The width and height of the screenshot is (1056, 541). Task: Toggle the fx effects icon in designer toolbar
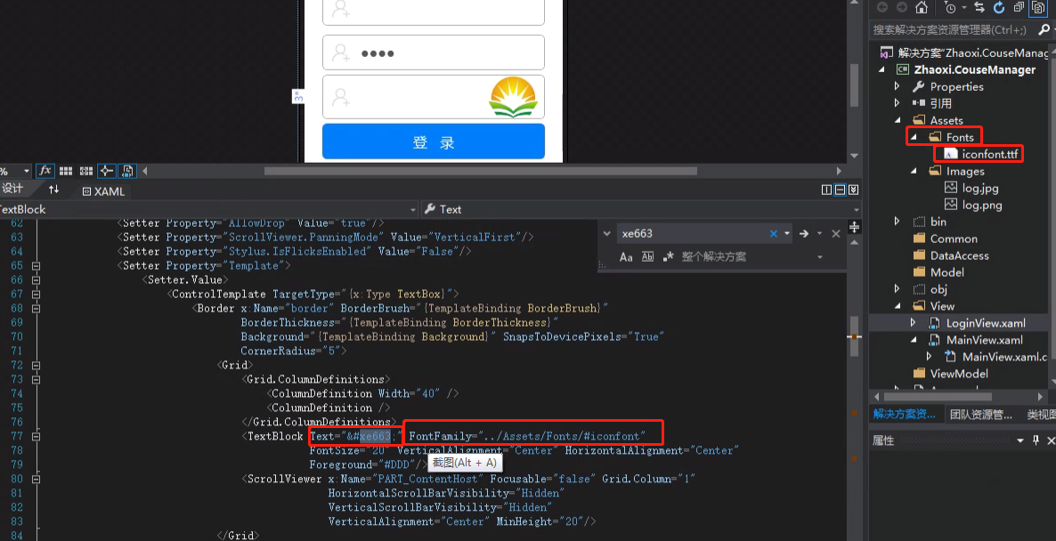pyautogui.click(x=45, y=170)
